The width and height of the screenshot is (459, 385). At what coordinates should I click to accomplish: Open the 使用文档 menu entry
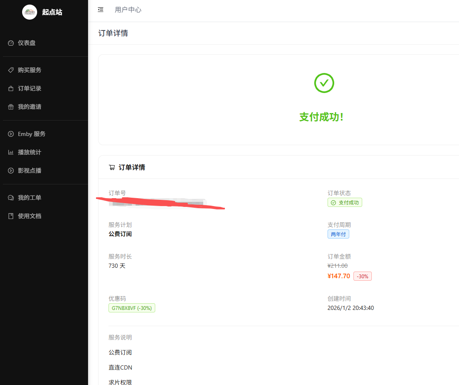tap(30, 216)
